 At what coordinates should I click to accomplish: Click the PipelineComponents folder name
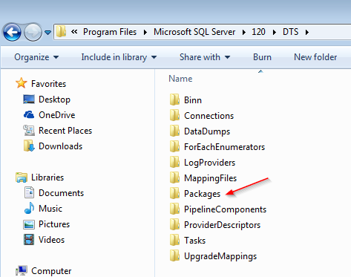pos(226,209)
